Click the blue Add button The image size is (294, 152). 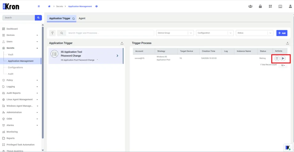[282, 33]
